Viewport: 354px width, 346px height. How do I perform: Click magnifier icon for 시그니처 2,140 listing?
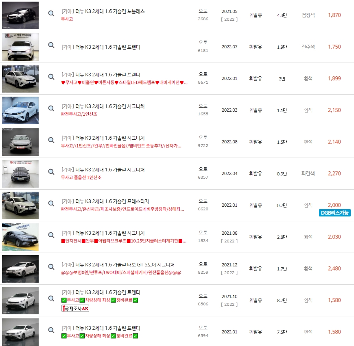point(51,140)
